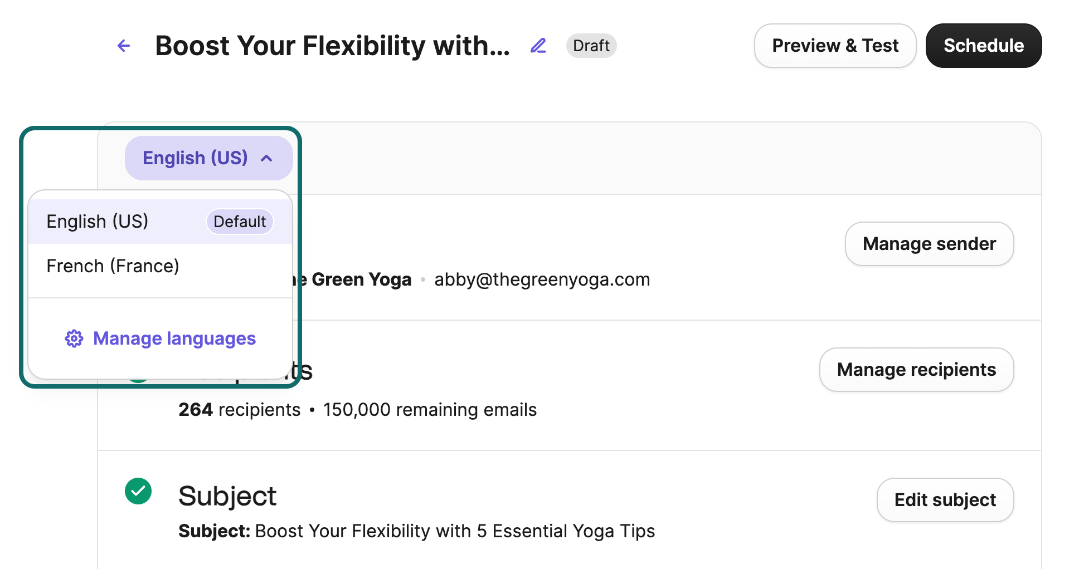Collapse the language menu using the chevron

coord(267,159)
